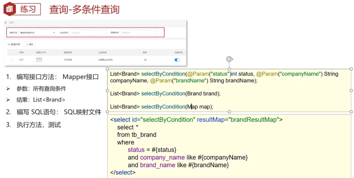Click the home icon in the breadcrumb
354x178 pixels.
point(5,23)
